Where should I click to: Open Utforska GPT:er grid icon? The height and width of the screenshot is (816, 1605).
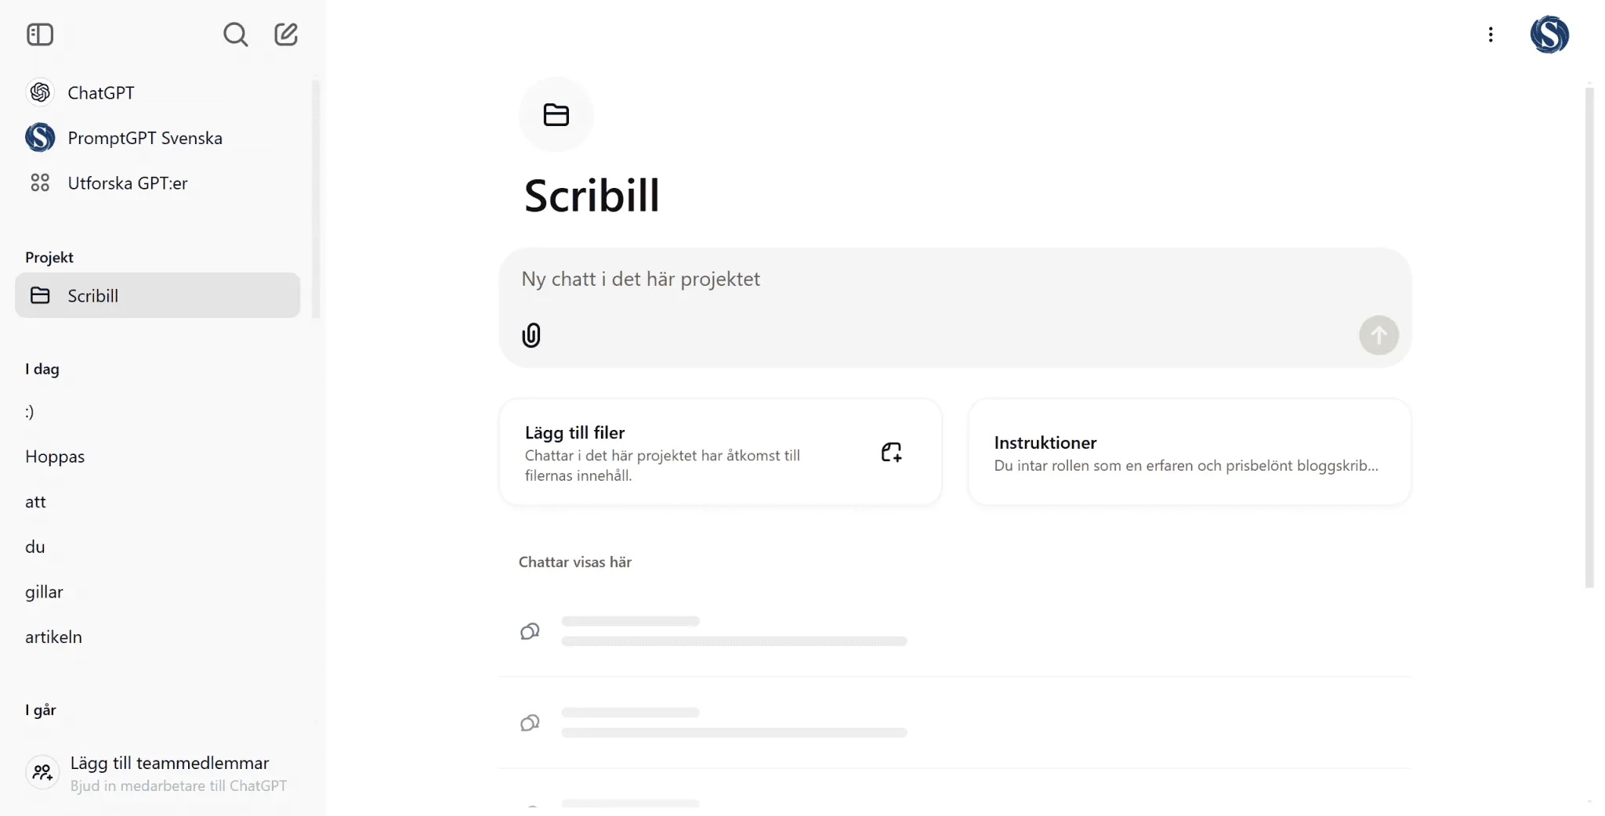(x=40, y=182)
